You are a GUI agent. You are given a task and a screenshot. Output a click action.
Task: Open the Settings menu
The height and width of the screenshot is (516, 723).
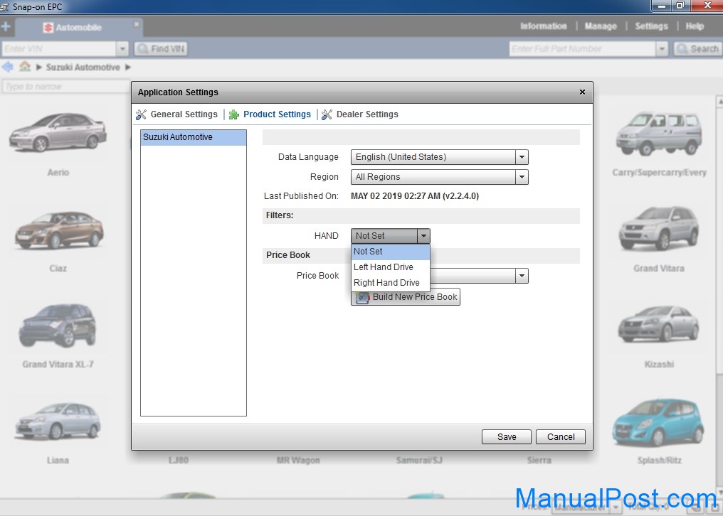point(652,26)
